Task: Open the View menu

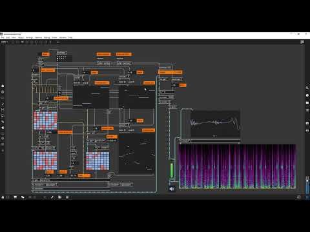Action: [x=14, y=37]
